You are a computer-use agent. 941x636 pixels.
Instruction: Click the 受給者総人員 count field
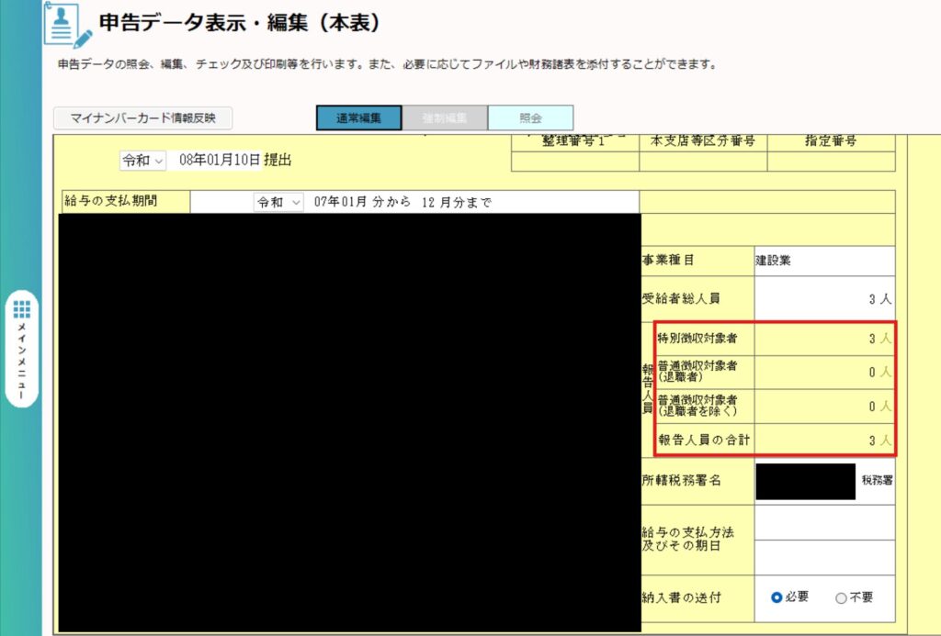[823, 299]
